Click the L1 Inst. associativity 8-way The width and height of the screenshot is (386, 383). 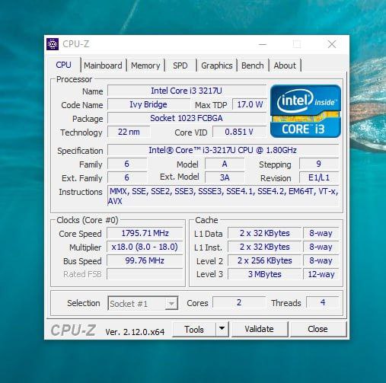[x=321, y=247]
